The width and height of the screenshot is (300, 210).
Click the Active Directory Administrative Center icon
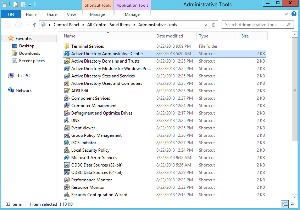click(67, 54)
